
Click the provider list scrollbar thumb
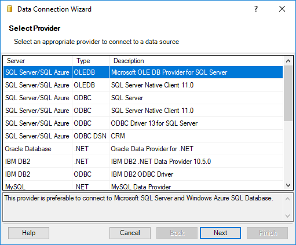288,93
